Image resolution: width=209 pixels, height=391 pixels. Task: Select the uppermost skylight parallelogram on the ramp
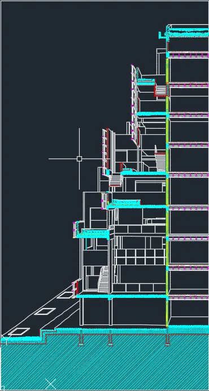(66, 295)
